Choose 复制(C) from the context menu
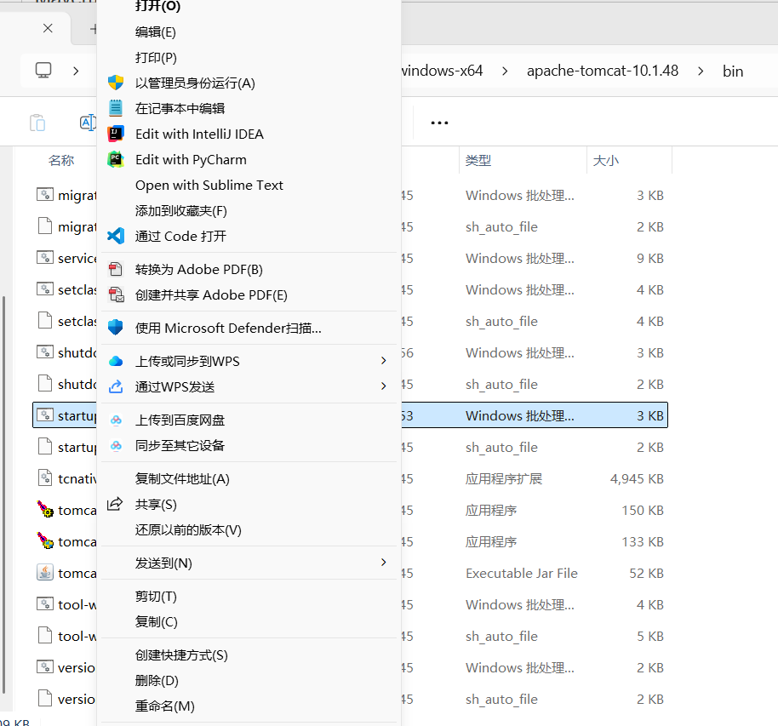 [249, 622]
